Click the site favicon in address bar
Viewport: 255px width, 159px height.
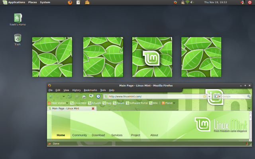tap(106, 96)
